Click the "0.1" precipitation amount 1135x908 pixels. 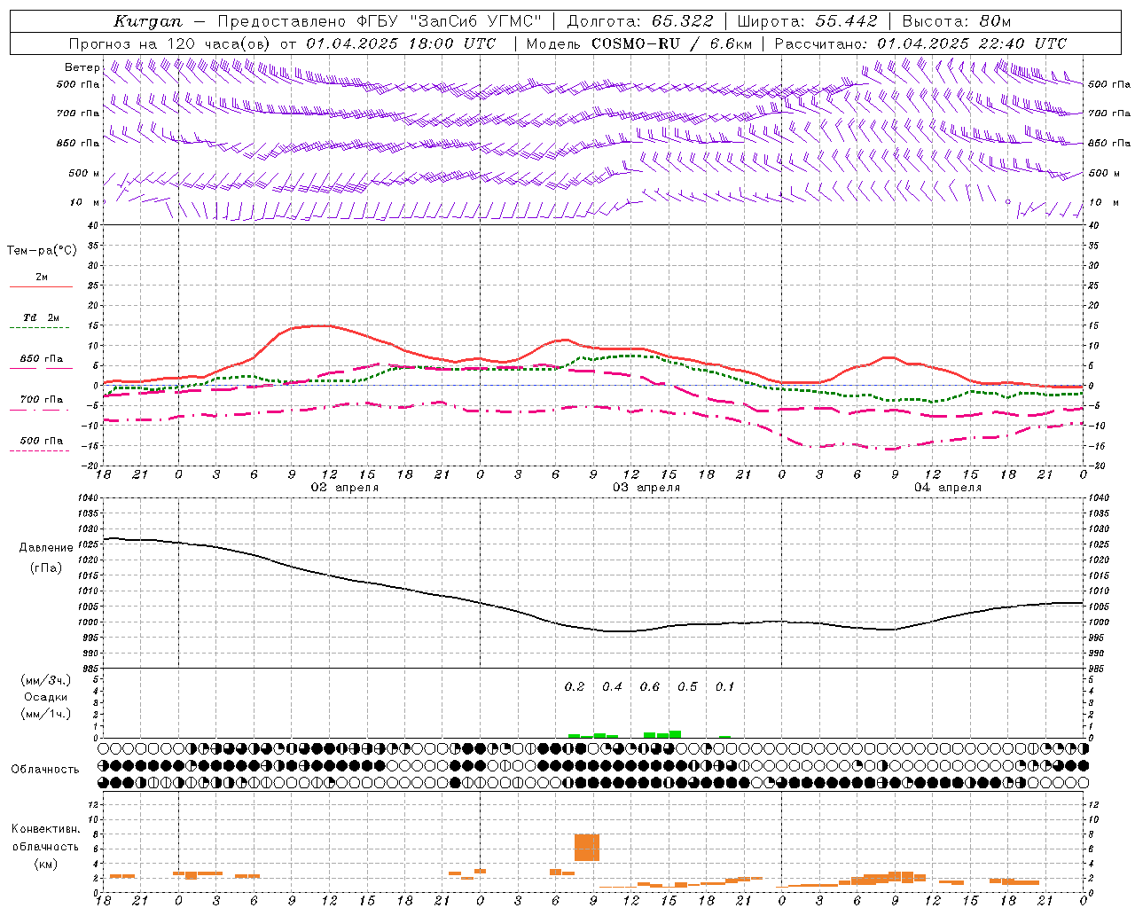pyautogui.click(x=724, y=687)
